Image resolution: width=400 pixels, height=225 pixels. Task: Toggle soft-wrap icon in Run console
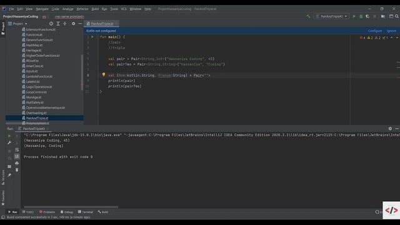coord(17,150)
